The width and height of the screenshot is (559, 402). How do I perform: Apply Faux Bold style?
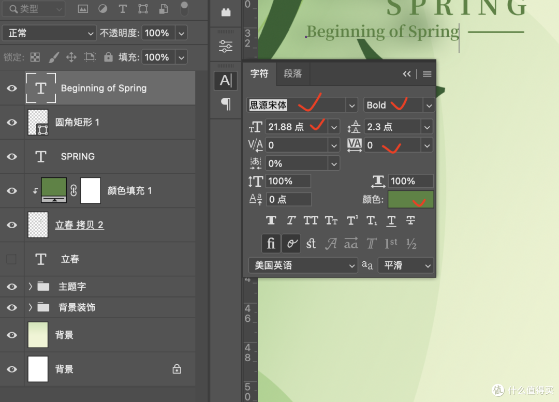click(x=271, y=220)
